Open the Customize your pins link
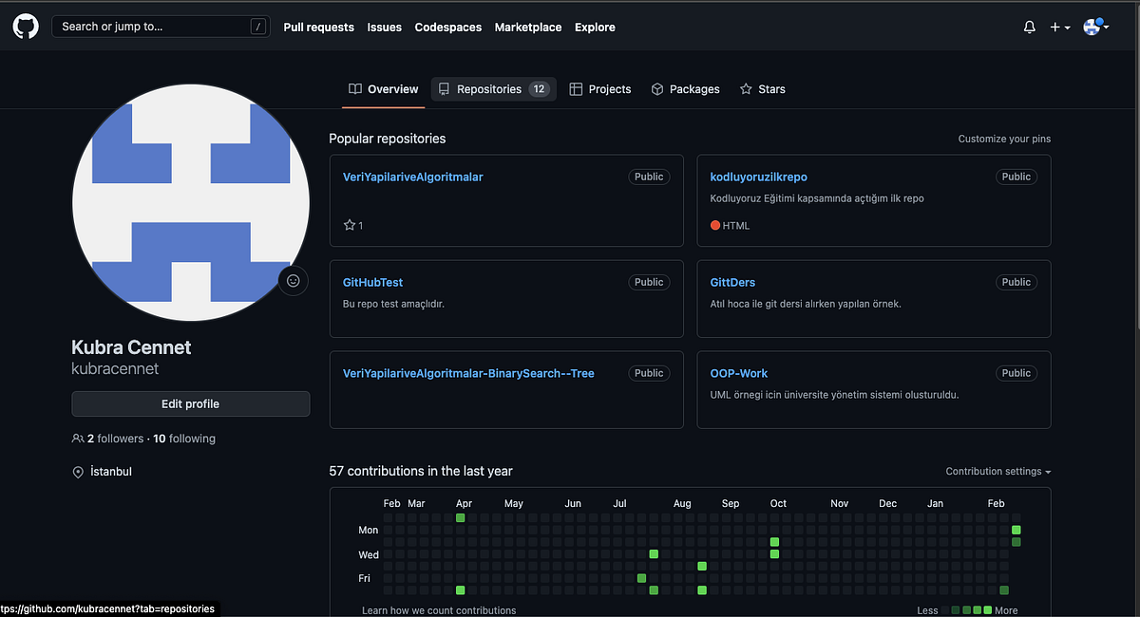 (x=1003, y=139)
